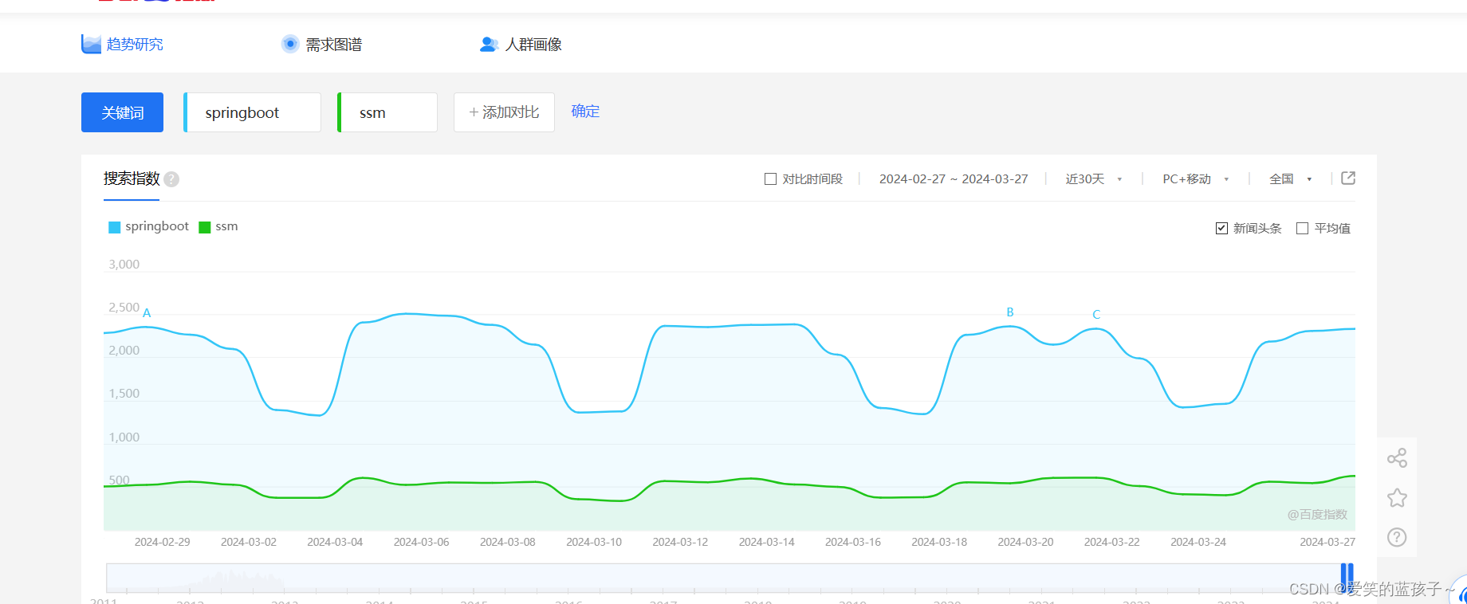Screen dimensions: 1467x604
Task: Select the 搜索指数 tab heading
Action: click(x=132, y=178)
